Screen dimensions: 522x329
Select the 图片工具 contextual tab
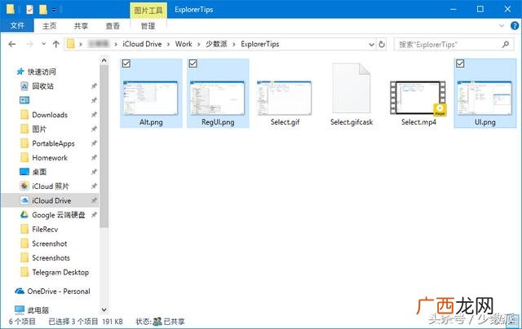(x=148, y=11)
